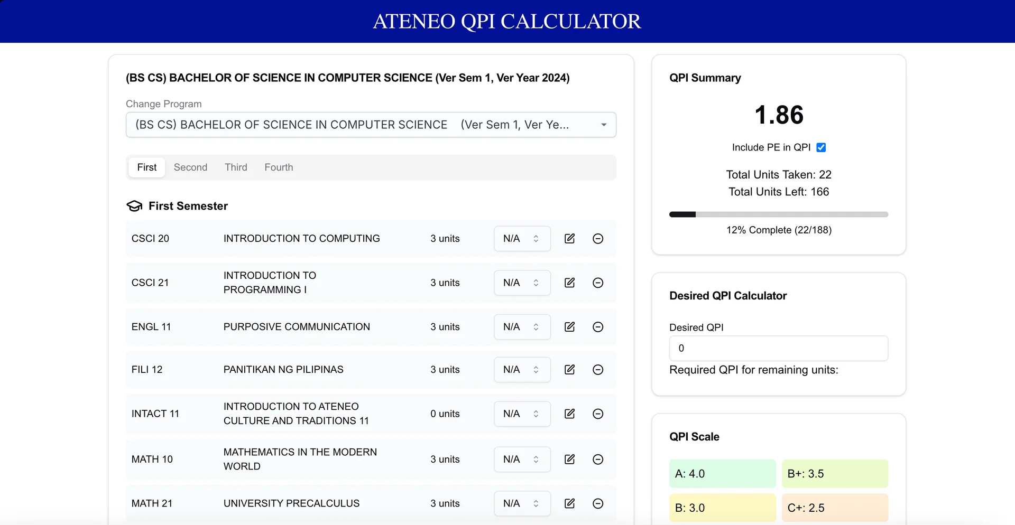Click the edit pencil icon for ENGL 11
Image resolution: width=1015 pixels, height=525 pixels.
569,326
